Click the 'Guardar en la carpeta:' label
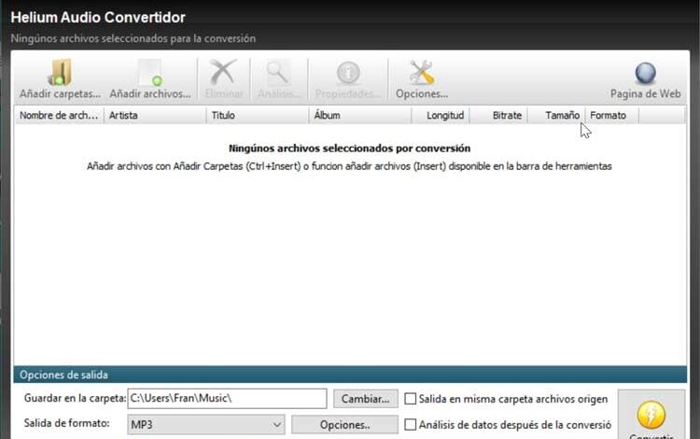The width and height of the screenshot is (700, 439). tap(75, 398)
